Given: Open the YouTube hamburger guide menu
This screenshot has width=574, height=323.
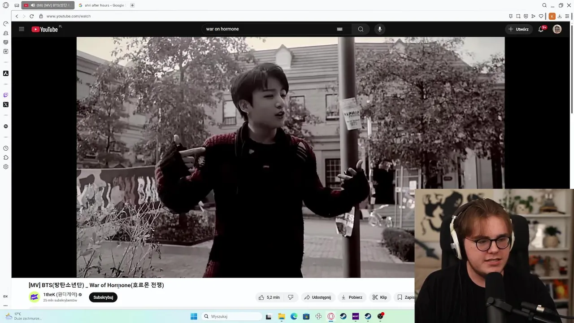Looking at the screenshot, I should tap(22, 29).
